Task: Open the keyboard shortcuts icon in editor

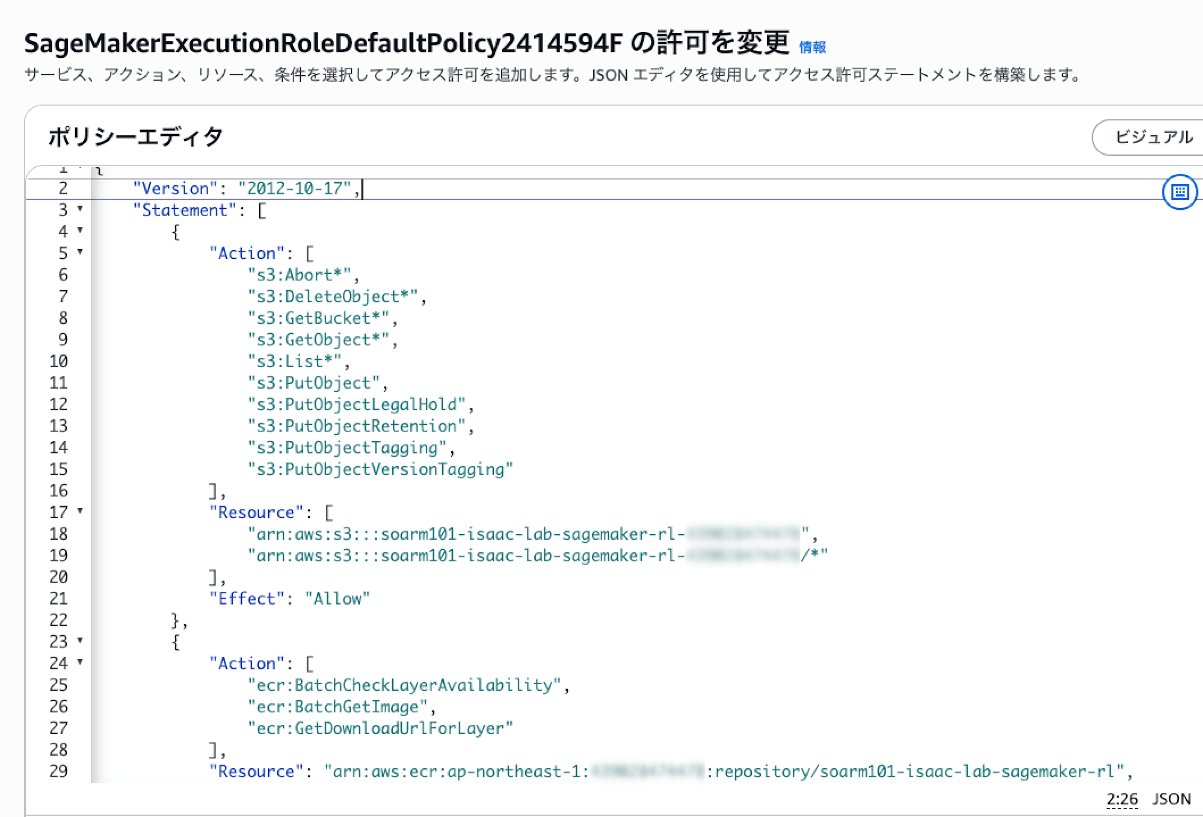Action: [1180, 192]
